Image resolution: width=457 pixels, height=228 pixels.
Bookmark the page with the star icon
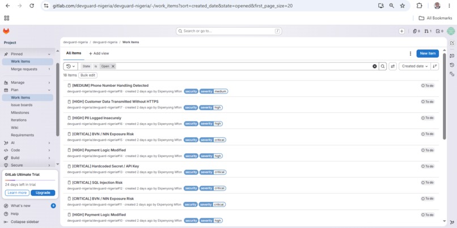403,6
